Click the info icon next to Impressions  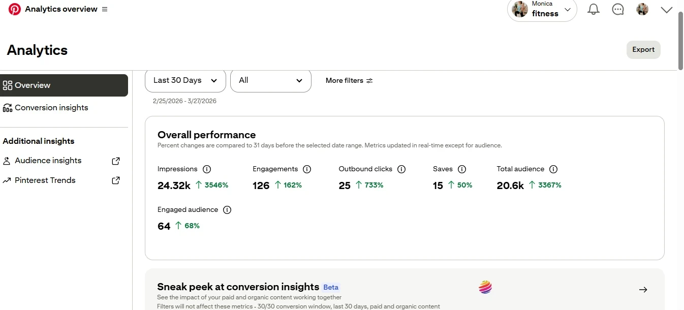[207, 169]
